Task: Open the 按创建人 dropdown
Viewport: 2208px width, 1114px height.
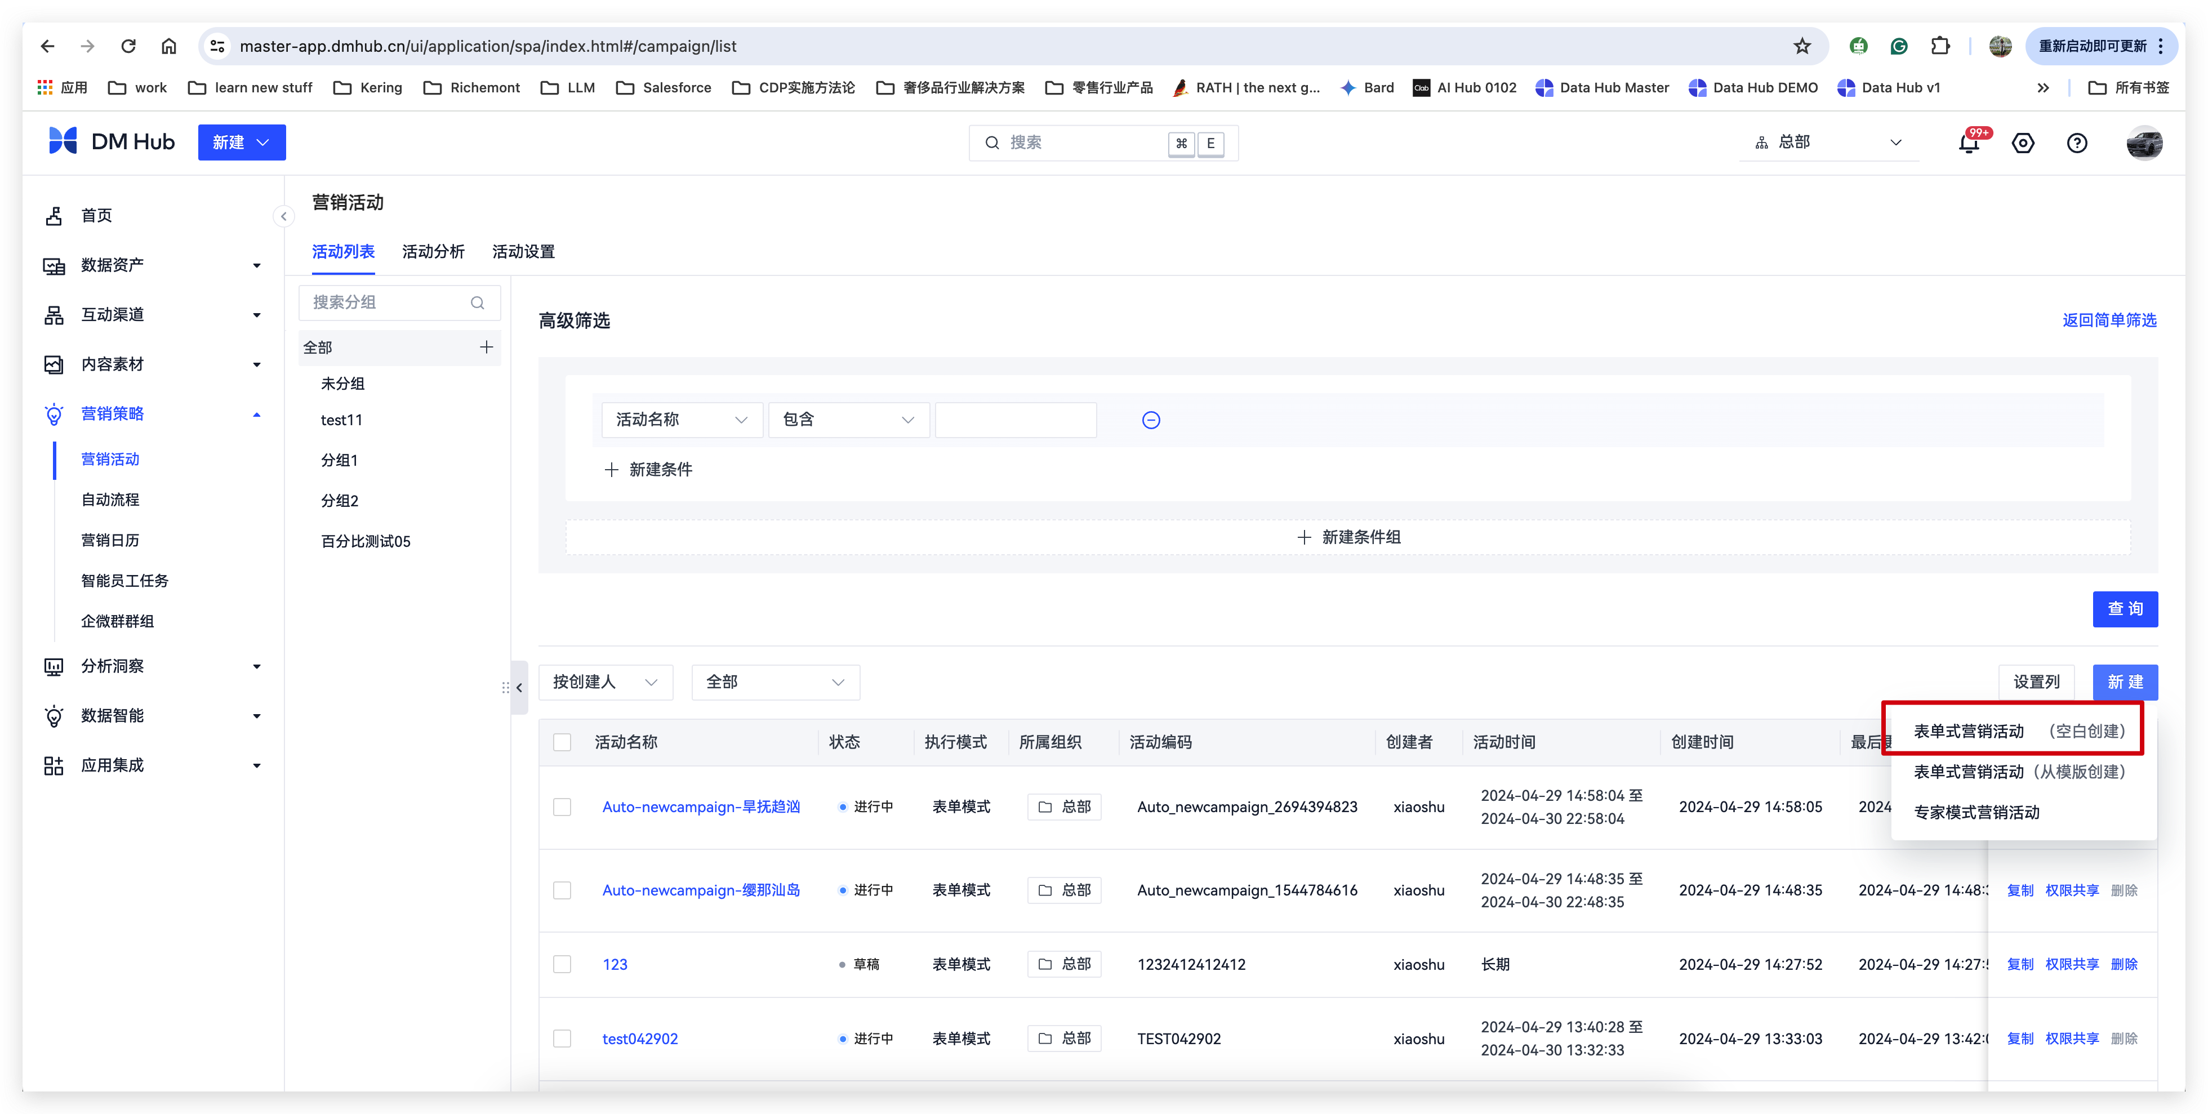Action: pos(605,683)
